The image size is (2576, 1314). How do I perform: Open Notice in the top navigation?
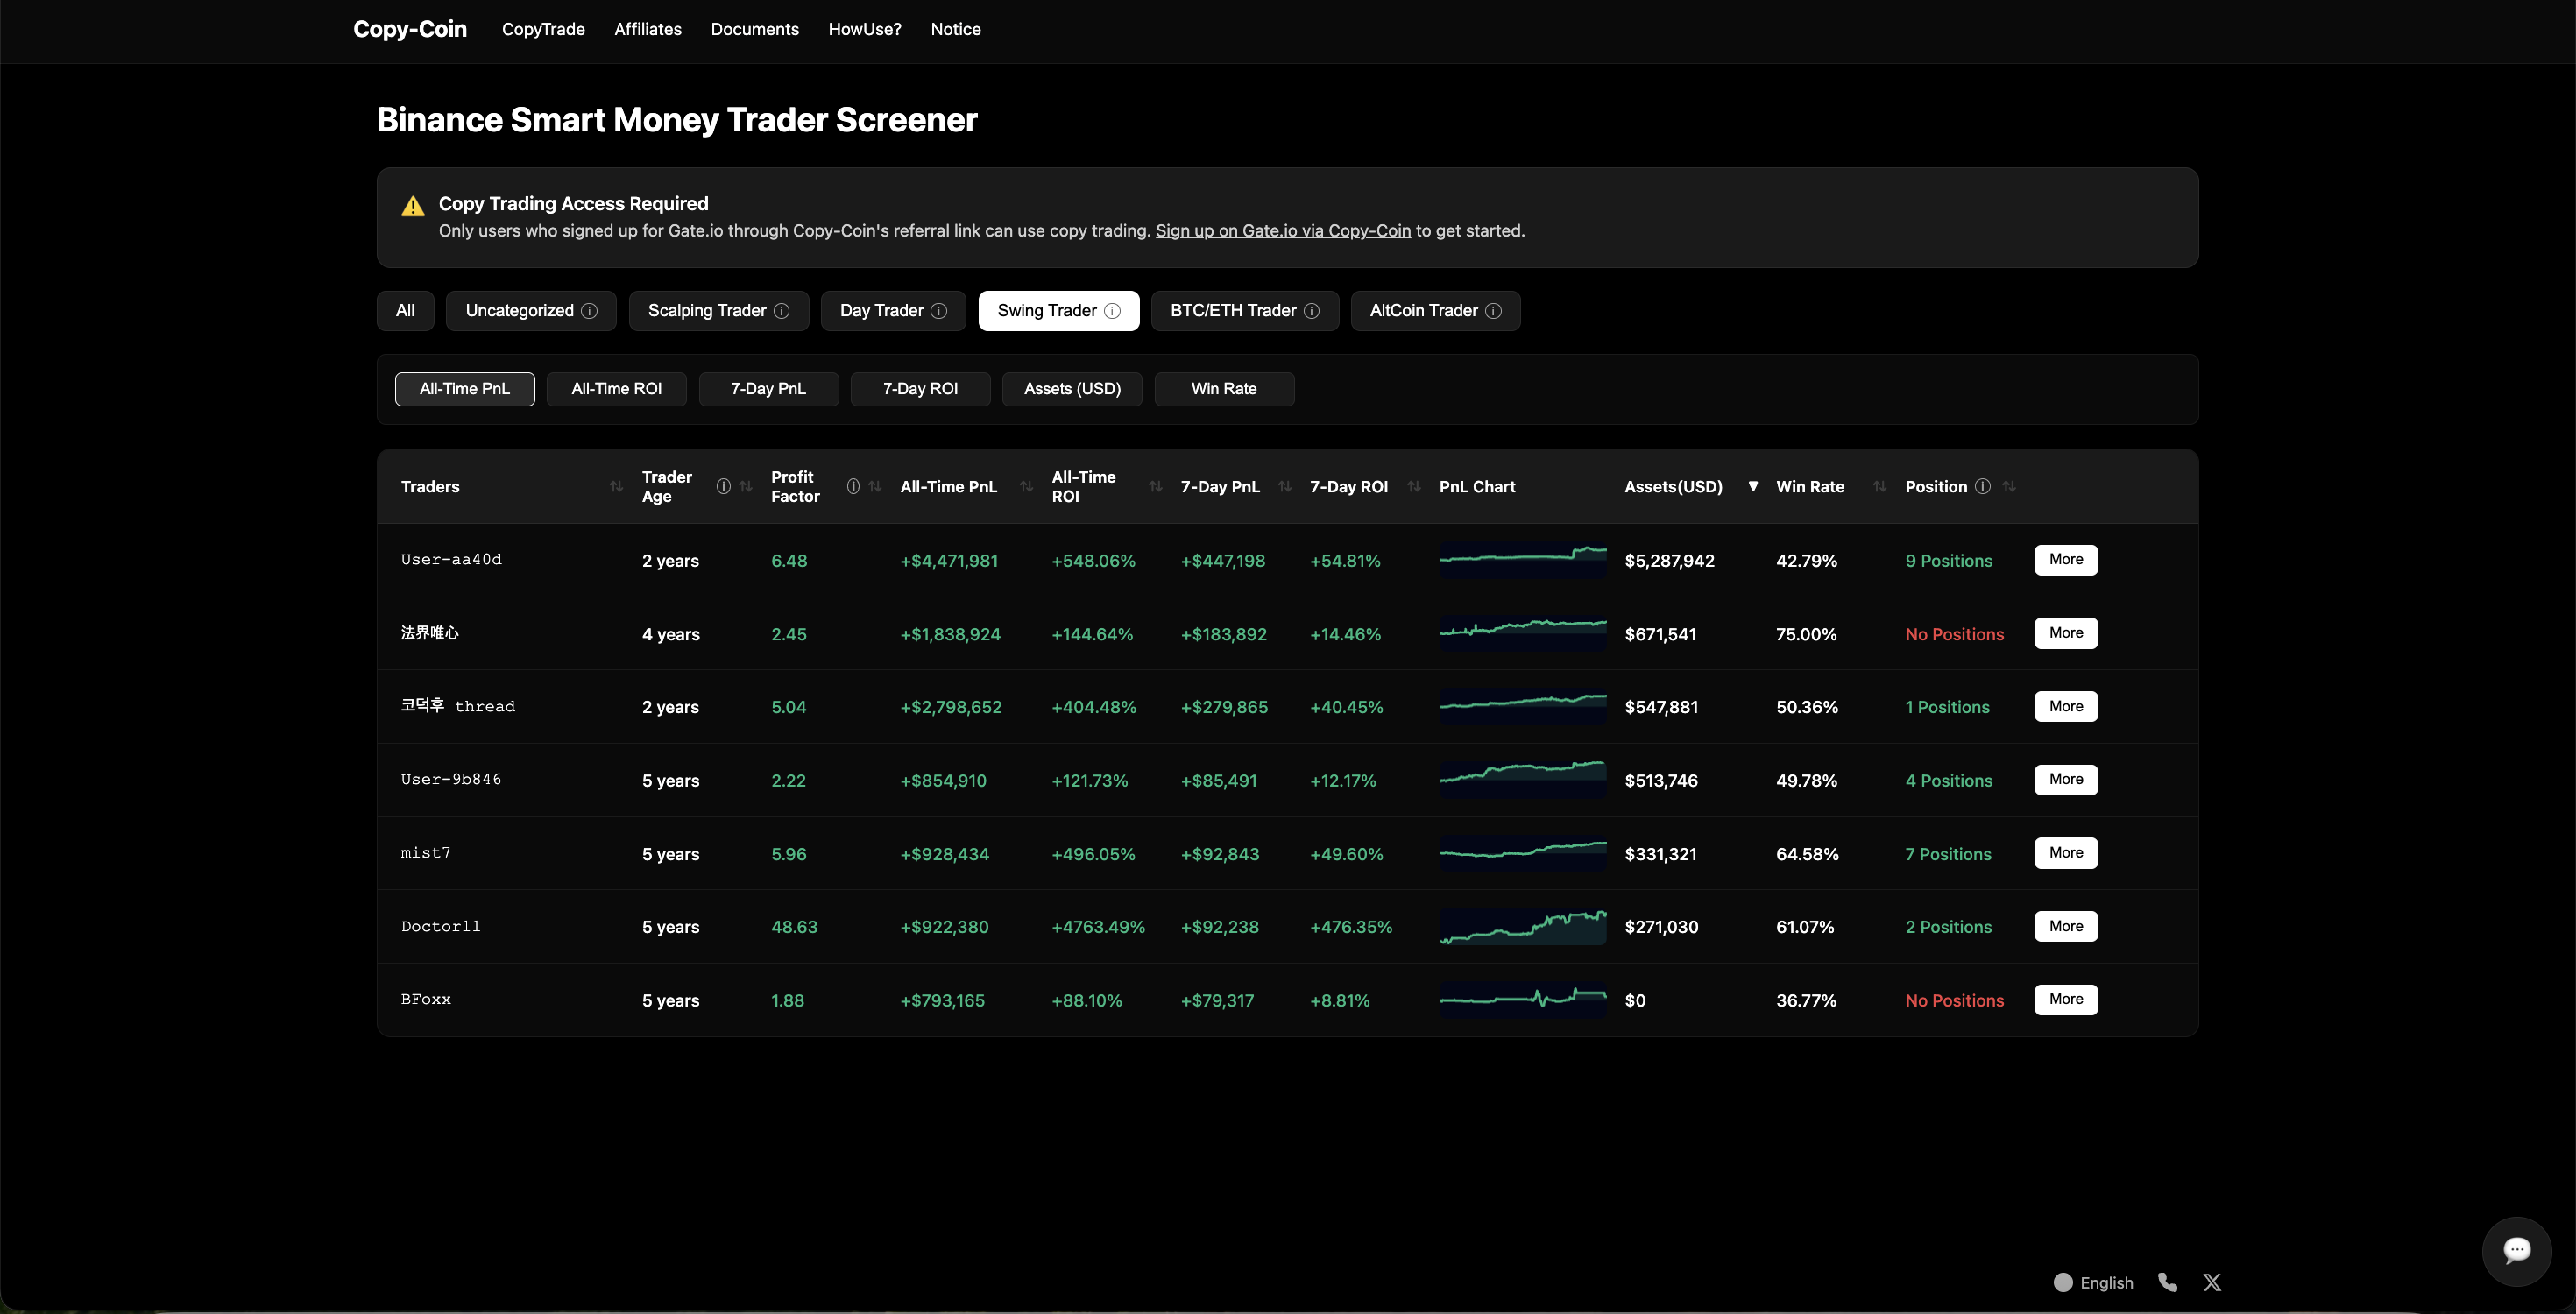pos(956,29)
